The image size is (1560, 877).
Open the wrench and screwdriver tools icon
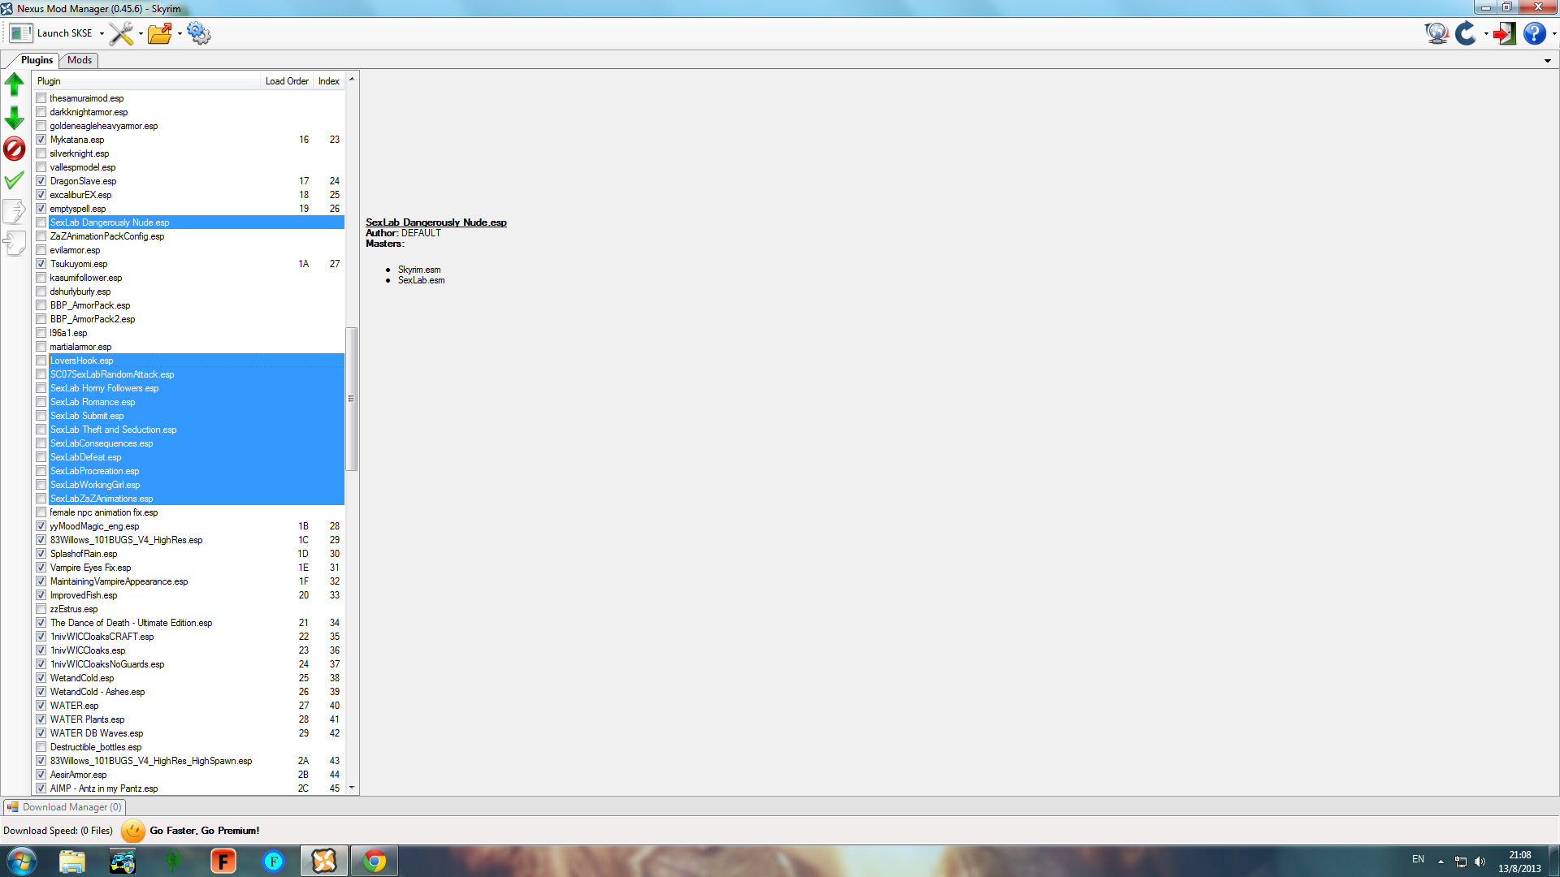pos(121,33)
